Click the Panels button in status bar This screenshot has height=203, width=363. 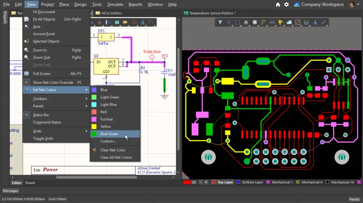(354, 199)
